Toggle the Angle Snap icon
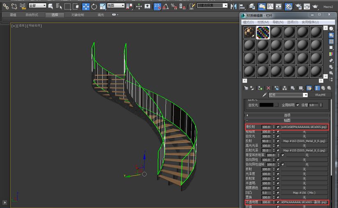338x208 pixels. [x=166, y=7]
